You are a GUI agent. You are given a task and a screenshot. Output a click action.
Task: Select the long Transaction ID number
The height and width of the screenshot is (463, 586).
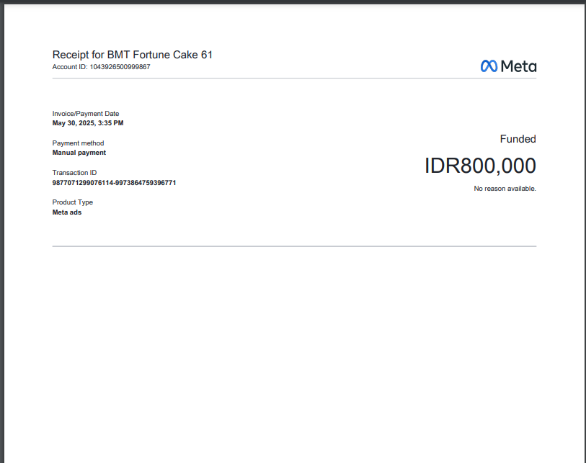114,183
